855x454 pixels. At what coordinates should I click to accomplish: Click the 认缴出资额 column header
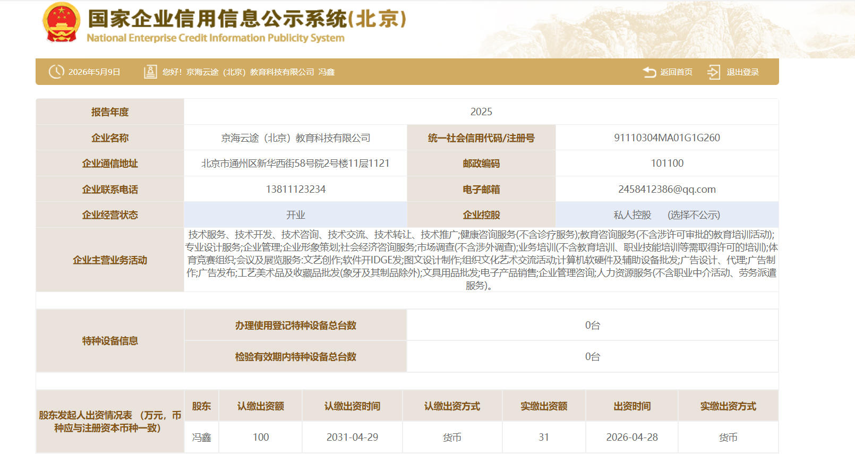(x=261, y=406)
